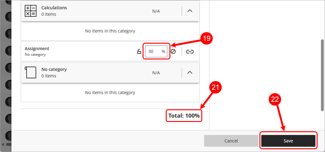Screen dimensions: 325x152
Task: Click the horizontal scrollbar left arrow
Action: coord(2,144)
